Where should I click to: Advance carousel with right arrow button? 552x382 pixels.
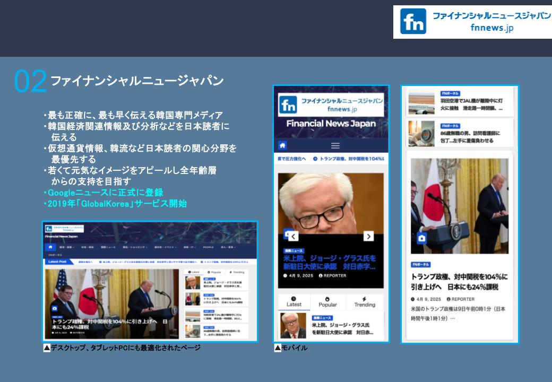point(368,237)
